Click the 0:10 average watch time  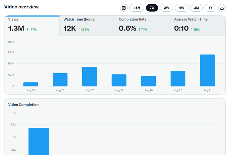pyautogui.click(x=181, y=28)
